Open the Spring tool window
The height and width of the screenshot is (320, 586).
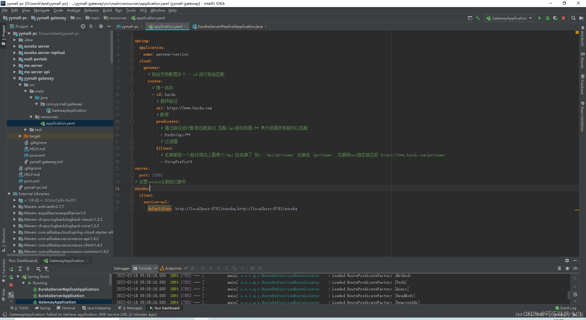pyautogui.click(x=43, y=308)
